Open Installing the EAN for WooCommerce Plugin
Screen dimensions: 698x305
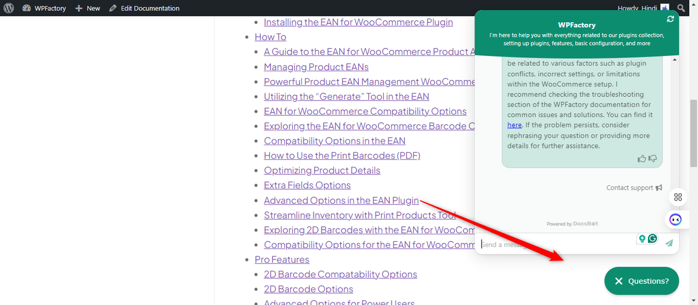[x=358, y=22]
